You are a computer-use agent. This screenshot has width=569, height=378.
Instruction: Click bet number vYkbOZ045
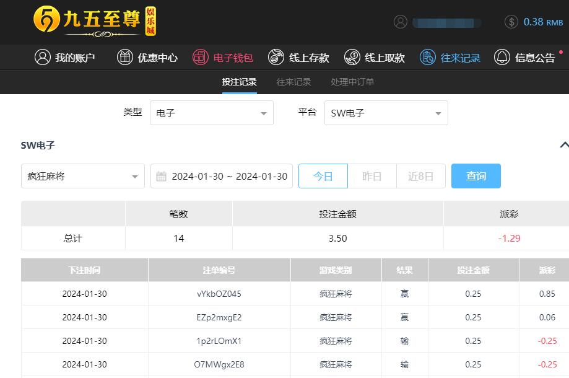[219, 294]
